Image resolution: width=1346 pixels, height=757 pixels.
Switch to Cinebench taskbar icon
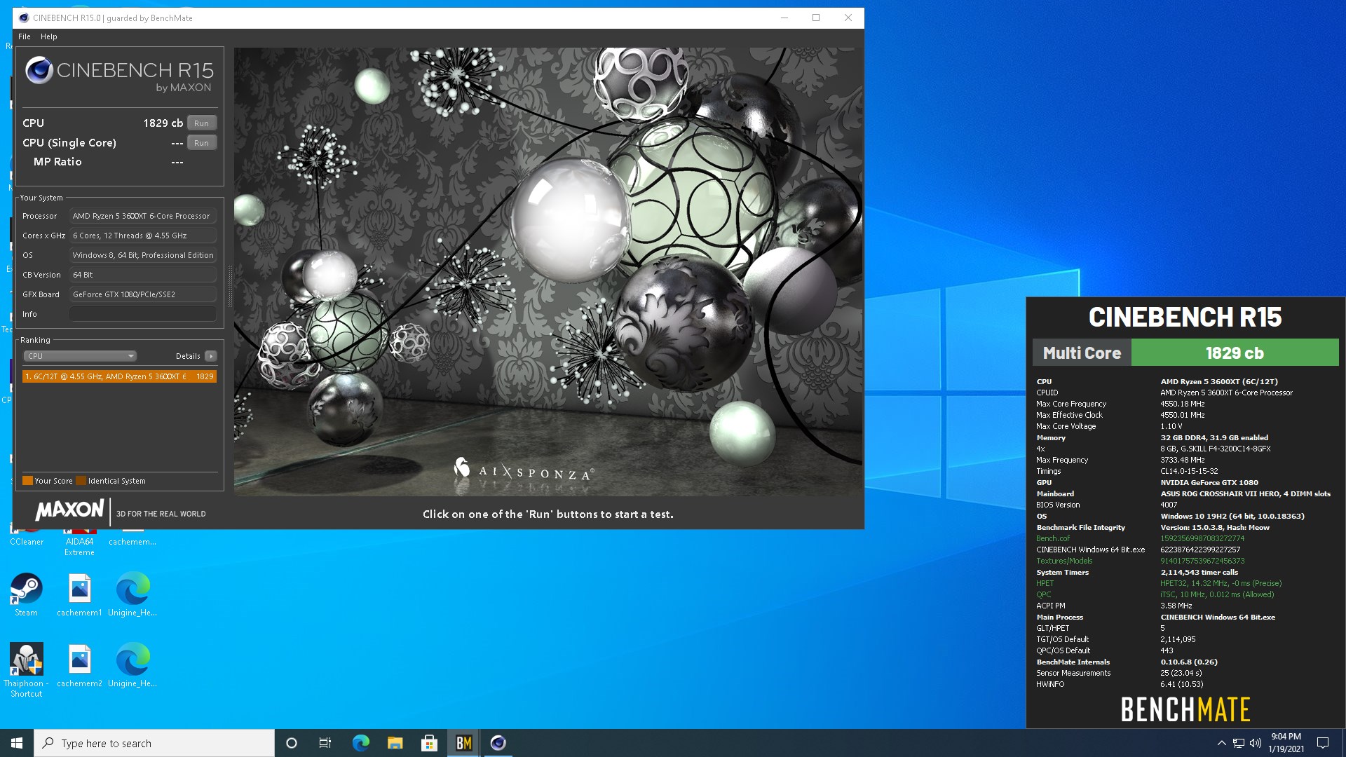click(x=498, y=743)
